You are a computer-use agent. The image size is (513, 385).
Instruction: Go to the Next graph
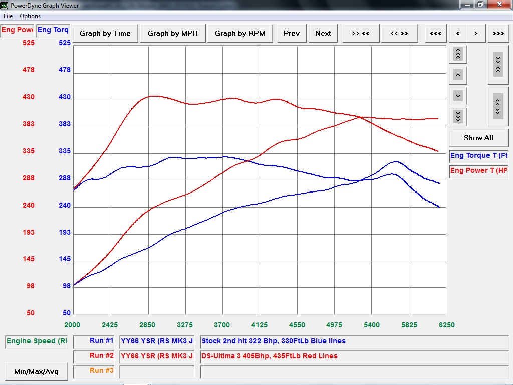[x=323, y=33]
